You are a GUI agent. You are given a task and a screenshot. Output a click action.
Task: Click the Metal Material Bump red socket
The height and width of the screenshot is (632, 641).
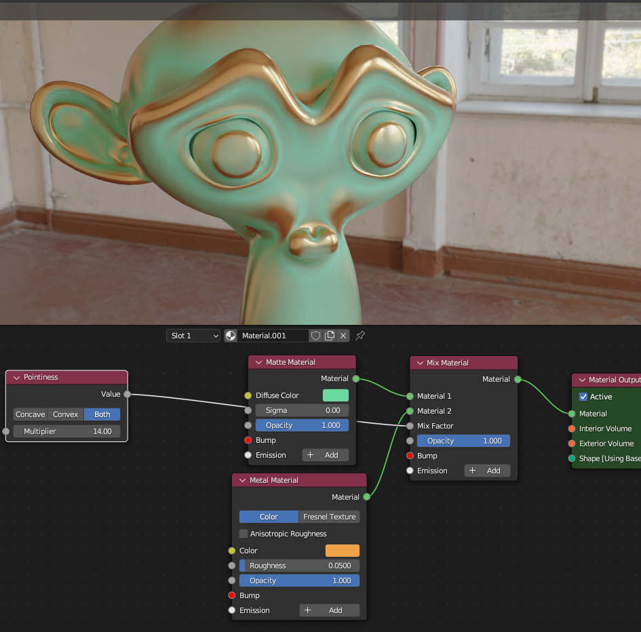[x=232, y=595]
